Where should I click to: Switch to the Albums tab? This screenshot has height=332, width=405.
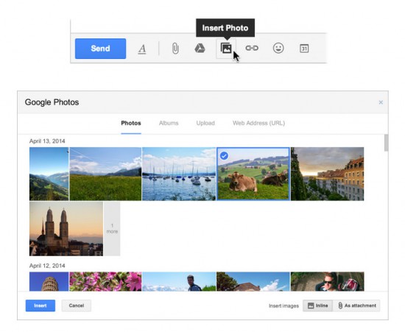tap(169, 123)
